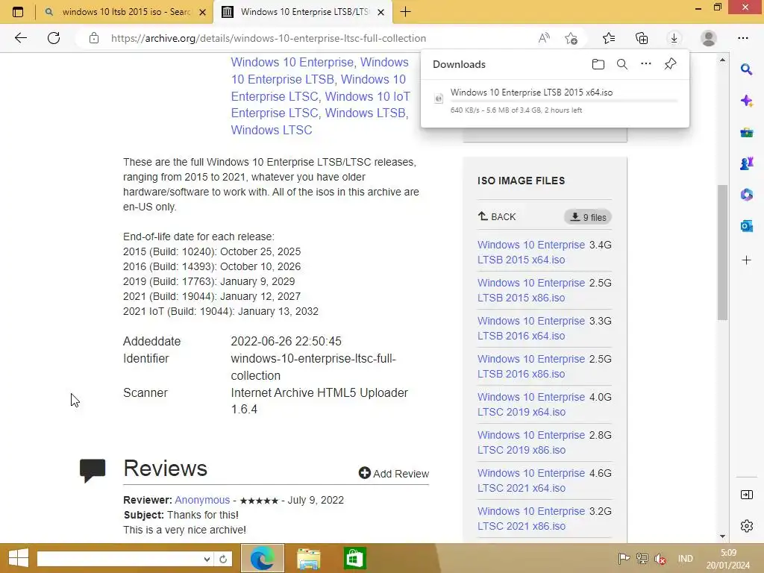Screen dimensions: 764x573
Task: Select the Windows 10 Enterprise LTSB/LTSC tab
Action: click(304, 12)
